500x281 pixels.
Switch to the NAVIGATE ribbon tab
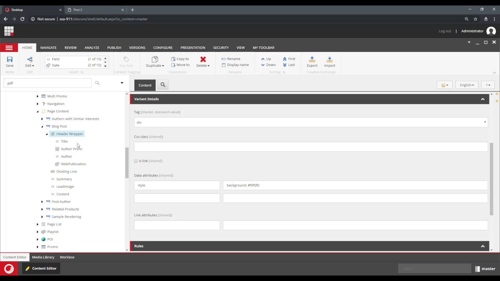tap(48, 48)
